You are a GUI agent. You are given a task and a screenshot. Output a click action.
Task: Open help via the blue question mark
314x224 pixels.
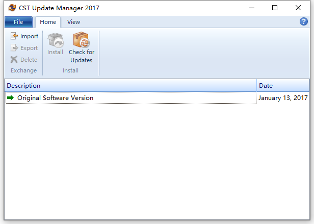click(304, 21)
